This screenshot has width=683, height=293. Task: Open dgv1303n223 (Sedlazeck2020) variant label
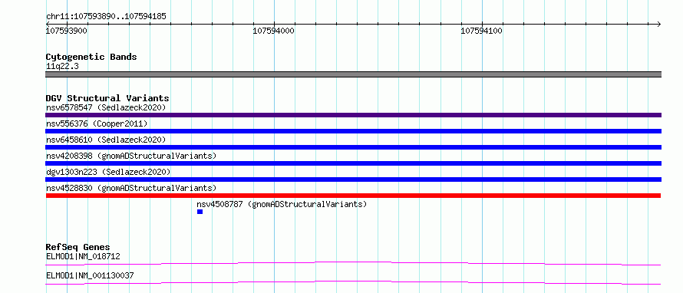pyautogui.click(x=108, y=172)
